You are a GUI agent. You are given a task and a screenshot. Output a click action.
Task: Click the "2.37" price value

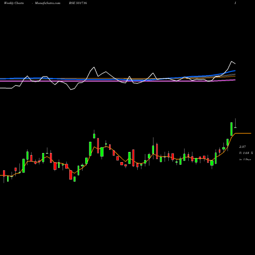pos(242,147)
